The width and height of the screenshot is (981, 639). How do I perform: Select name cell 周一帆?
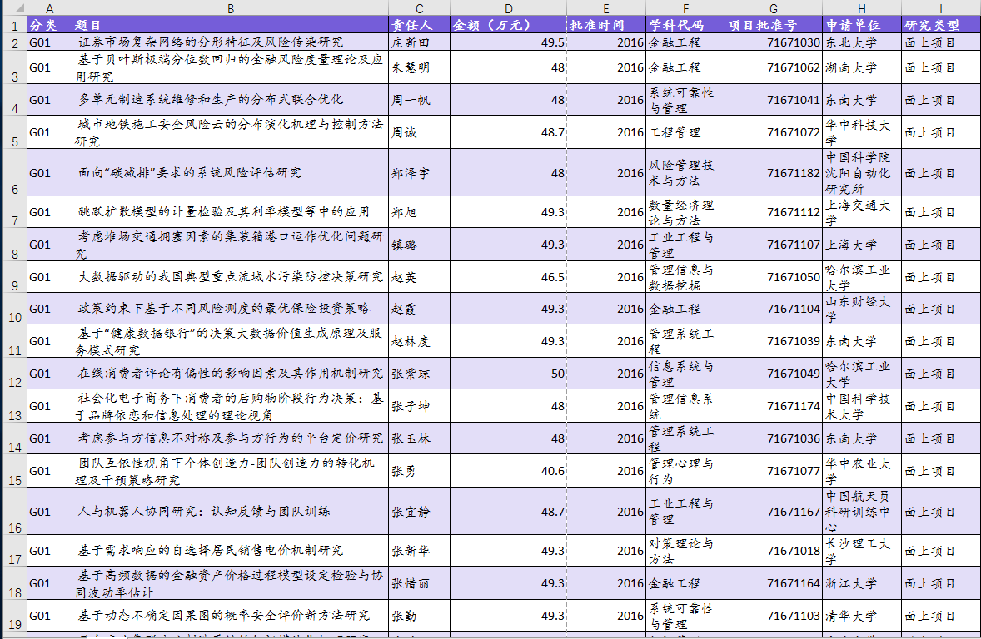(419, 100)
